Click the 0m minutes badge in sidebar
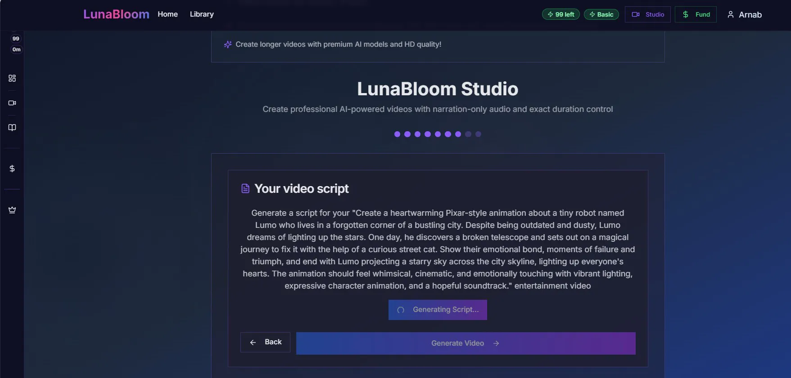This screenshot has width=791, height=378. pyautogui.click(x=16, y=49)
